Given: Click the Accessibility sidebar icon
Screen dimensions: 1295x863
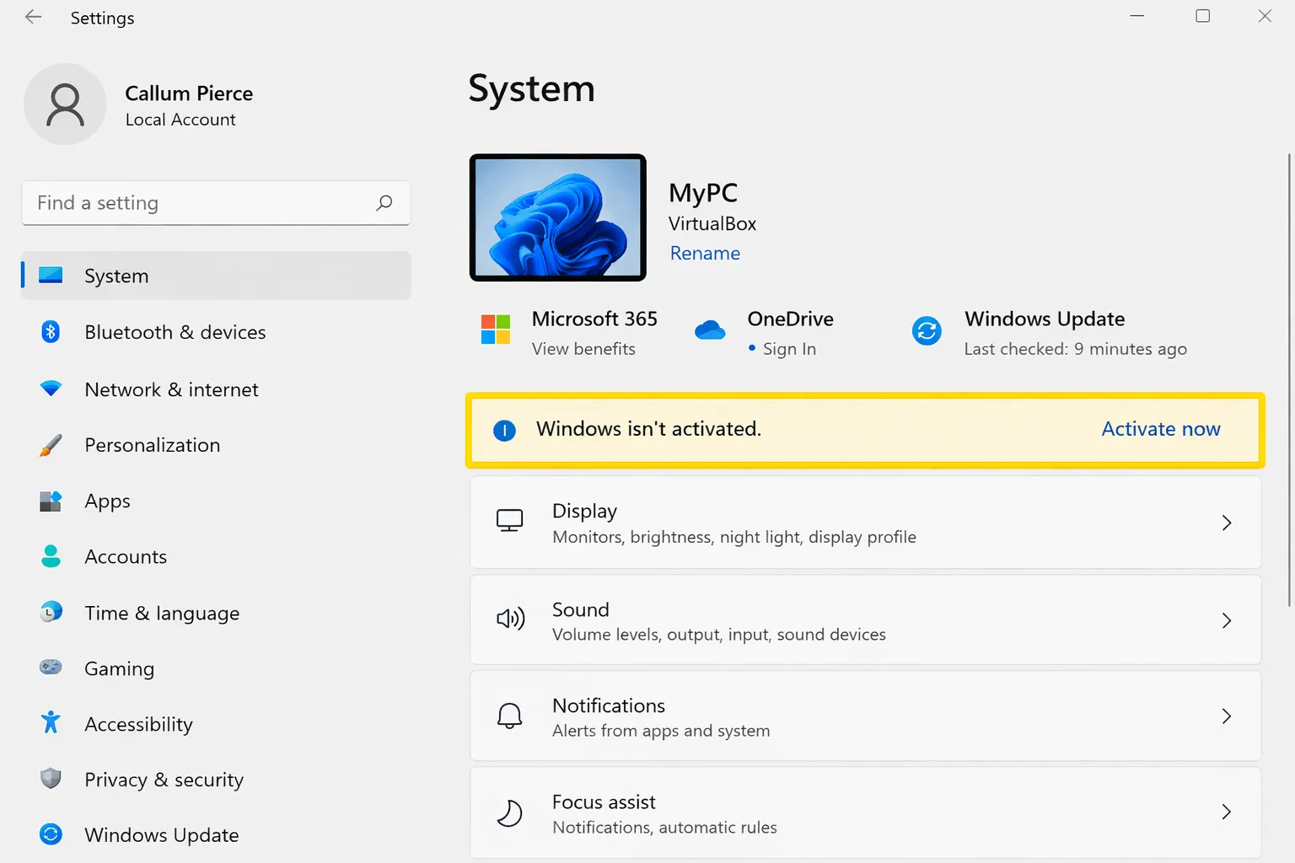Looking at the screenshot, I should point(51,723).
